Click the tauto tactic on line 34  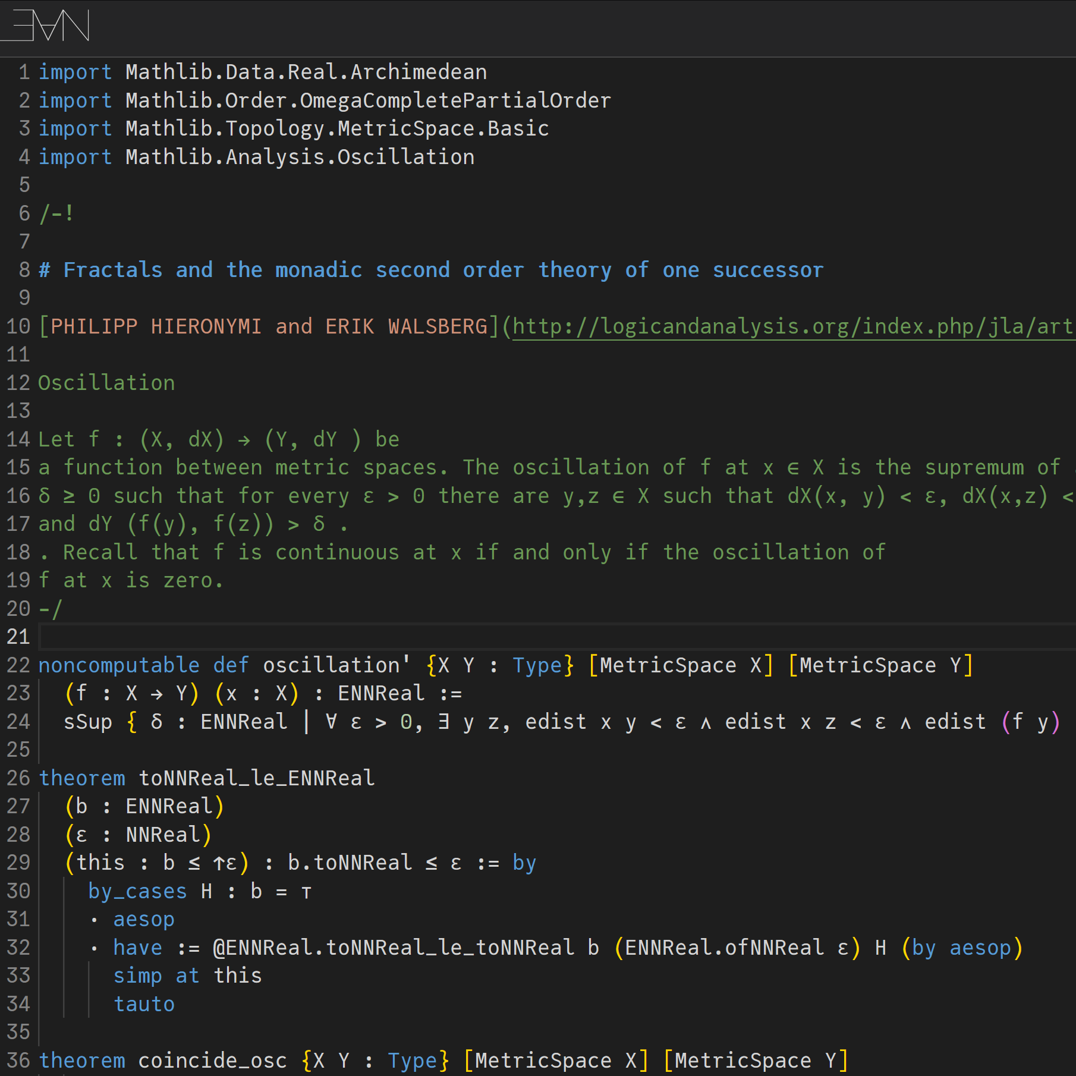(144, 1004)
